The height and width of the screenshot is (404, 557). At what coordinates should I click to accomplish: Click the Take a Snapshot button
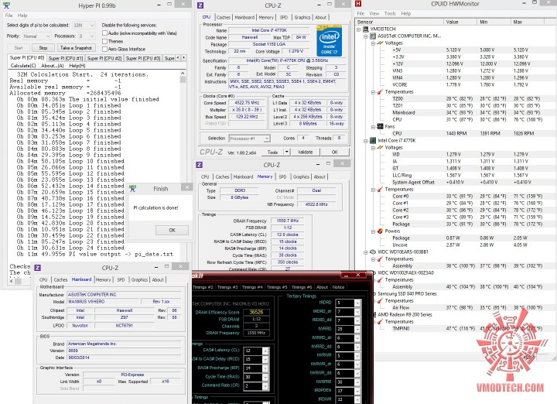tap(76, 48)
